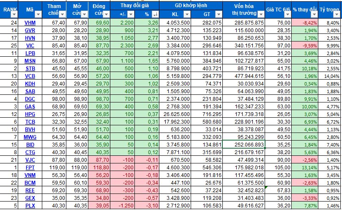Viewport: 342px width, 210px height.
Task: Open the FPT stock link
Action: [30, 168]
